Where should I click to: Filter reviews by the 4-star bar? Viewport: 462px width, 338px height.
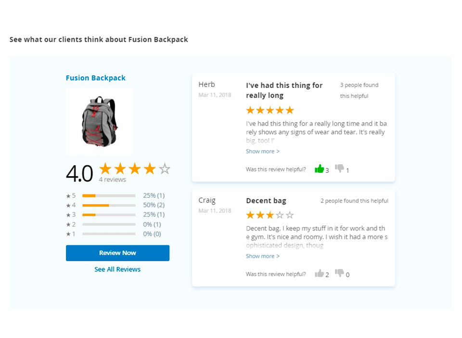109,205
